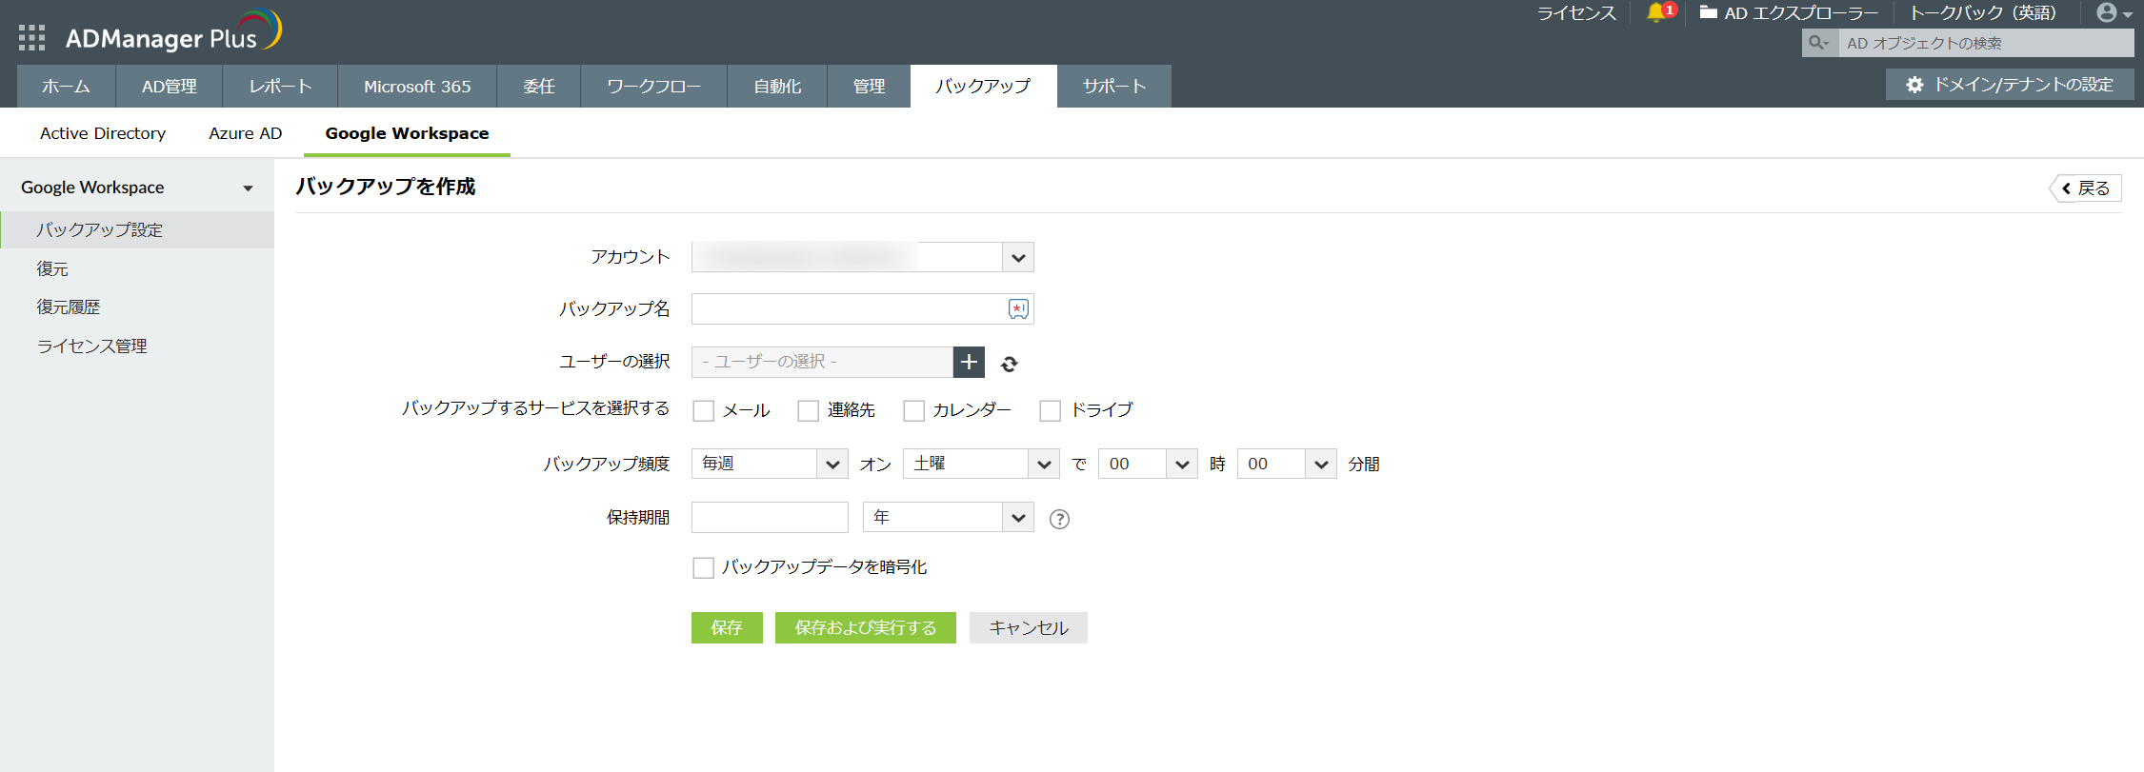Select the バックアップ tab
Screen dimensions: 2144x772
[983, 86]
